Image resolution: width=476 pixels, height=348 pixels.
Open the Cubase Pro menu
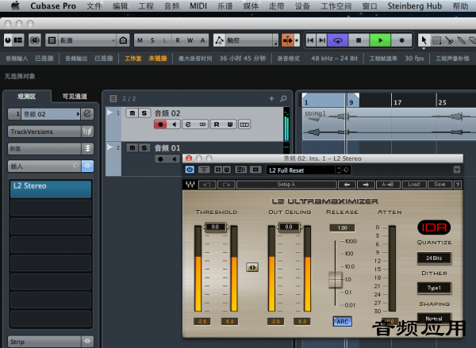point(53,6)
